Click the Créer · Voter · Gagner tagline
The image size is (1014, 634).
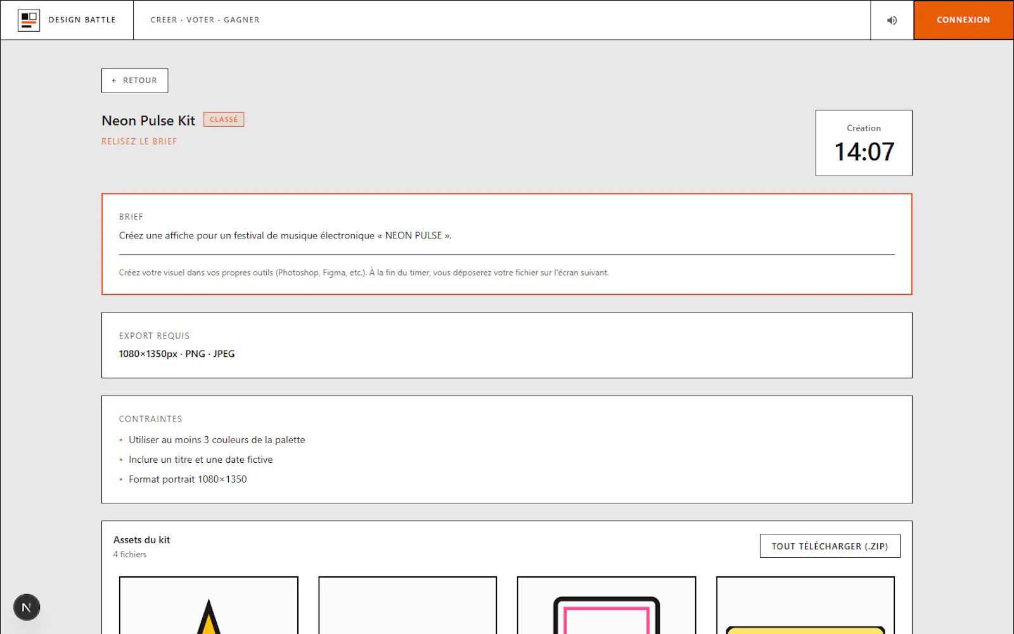click(205, 20)
